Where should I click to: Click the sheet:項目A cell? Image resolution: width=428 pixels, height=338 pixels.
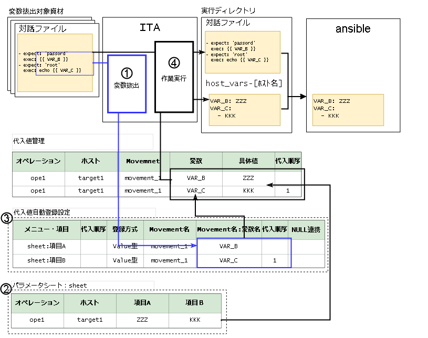pos(46,246)
